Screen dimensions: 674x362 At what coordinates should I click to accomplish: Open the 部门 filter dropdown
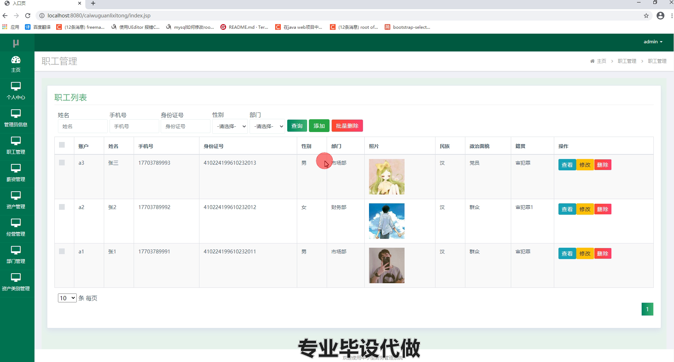coord(267,126)
